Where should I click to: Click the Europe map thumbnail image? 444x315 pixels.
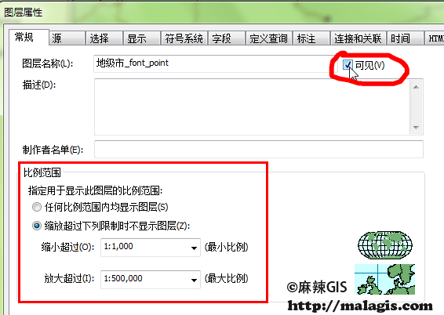point(384,280)
